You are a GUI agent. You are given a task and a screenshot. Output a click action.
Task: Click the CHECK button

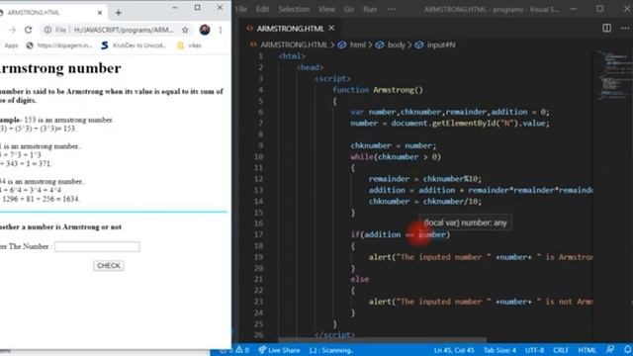(109, 266)
